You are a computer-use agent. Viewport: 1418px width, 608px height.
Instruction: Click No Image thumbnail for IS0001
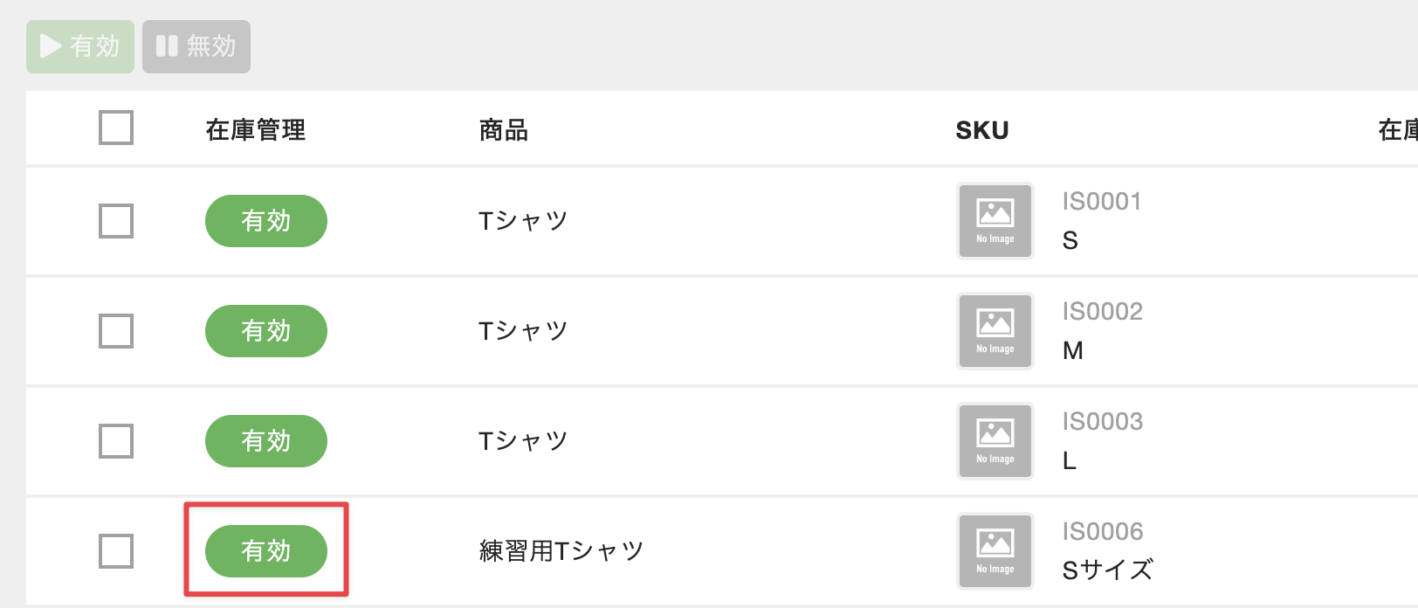tap(995, 221)
